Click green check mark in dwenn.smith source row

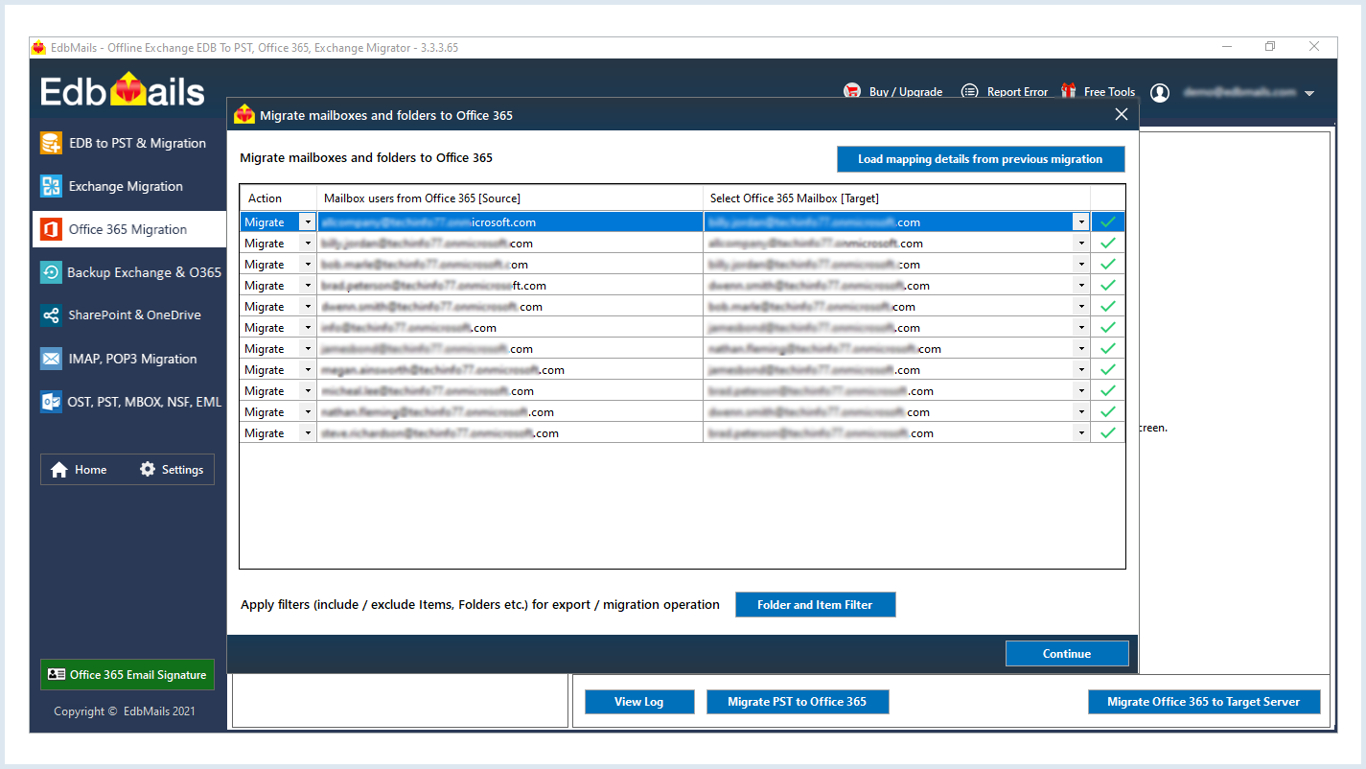[x=1108, y=307]
